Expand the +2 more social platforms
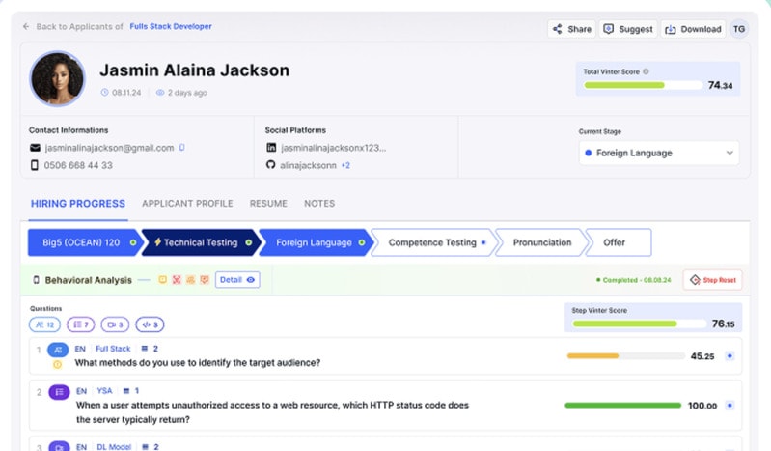This screenshot has width=771, height=451. click(344, 165)
